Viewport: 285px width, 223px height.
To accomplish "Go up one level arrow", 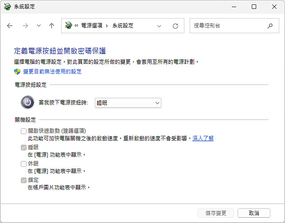I will [51, 26].
